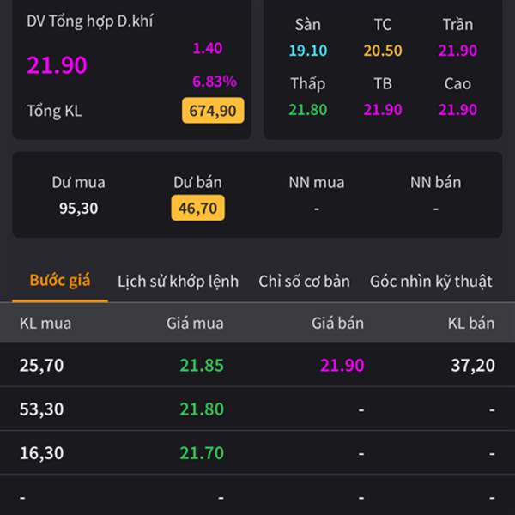Tap the Dư mua label

pos(78,182)
